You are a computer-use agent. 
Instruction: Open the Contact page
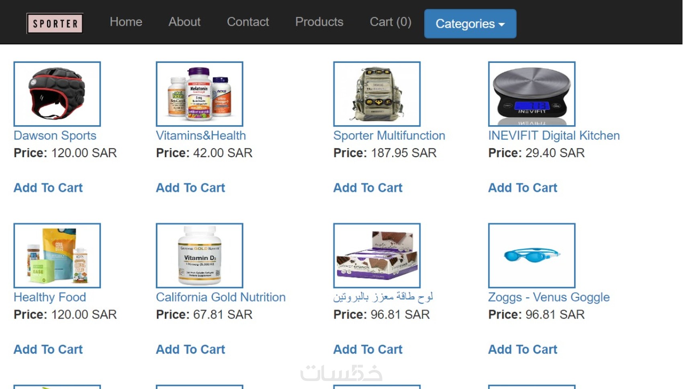coord(247,22)
